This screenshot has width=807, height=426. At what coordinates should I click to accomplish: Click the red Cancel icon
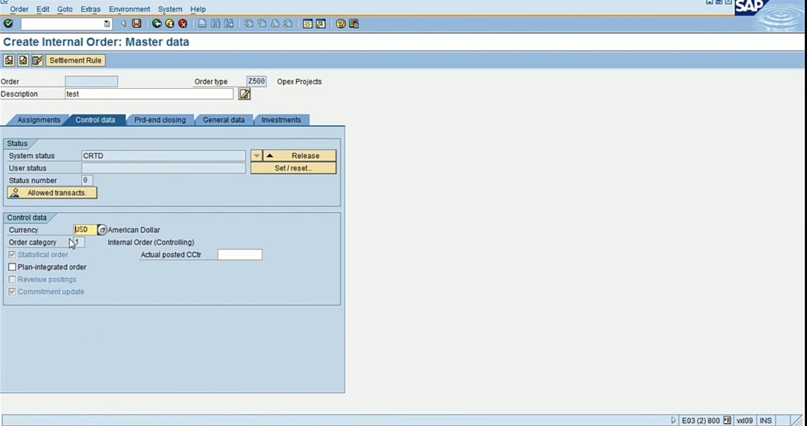point(183,24)
